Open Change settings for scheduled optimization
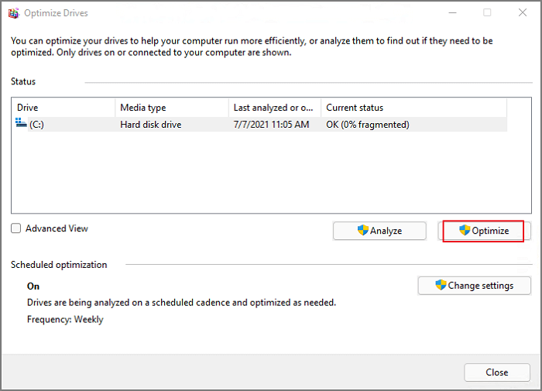The width and height of the screenshot is (542, 391). coord(474,286)
